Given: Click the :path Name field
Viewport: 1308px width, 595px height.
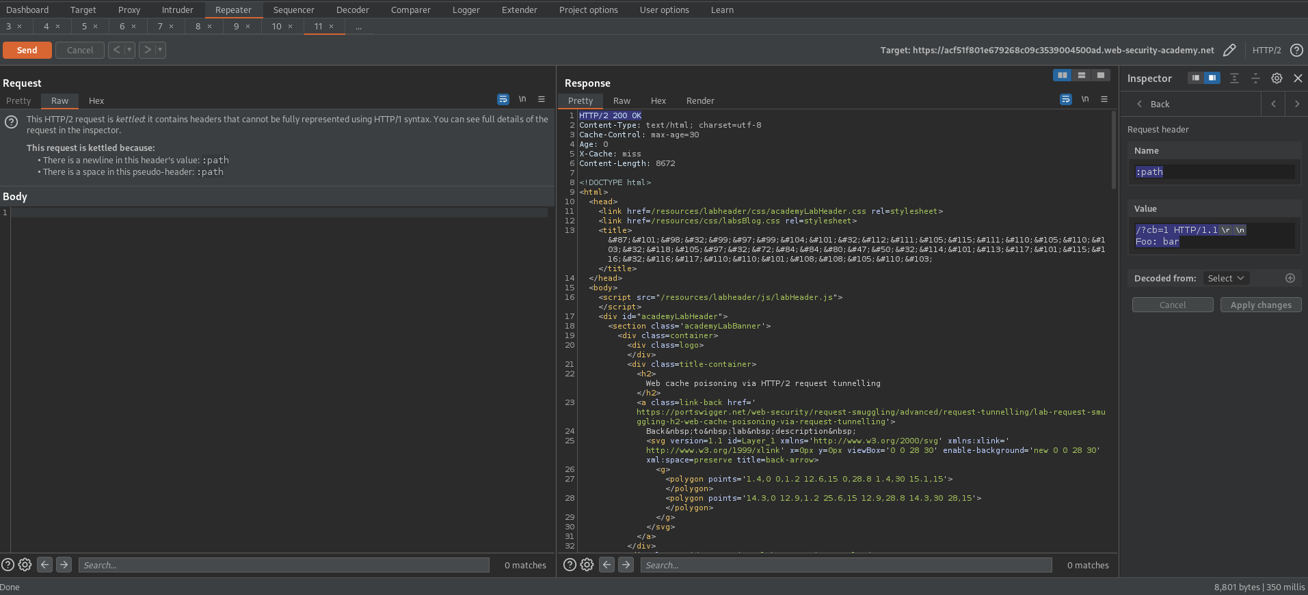Looking at the screenshot, I should click(1214, 172).
